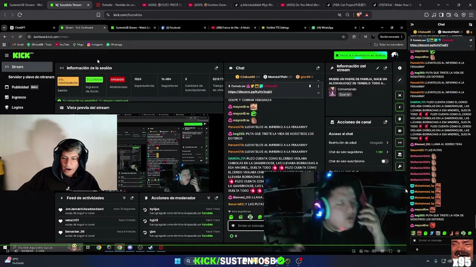The width and height of the screenshot is (476, 267).
Task: Pop out the dashboard Chat panel
Action: (318, 68)
